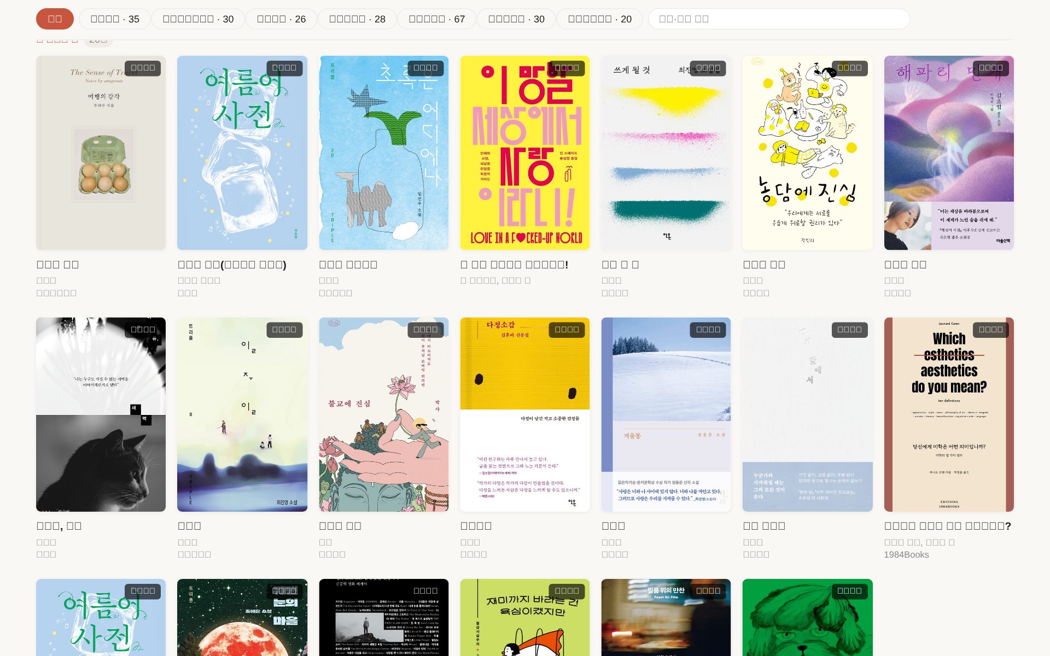Open the snowy hillside '겨울봄' cover

pyautogui.click(x=666, y=414)
